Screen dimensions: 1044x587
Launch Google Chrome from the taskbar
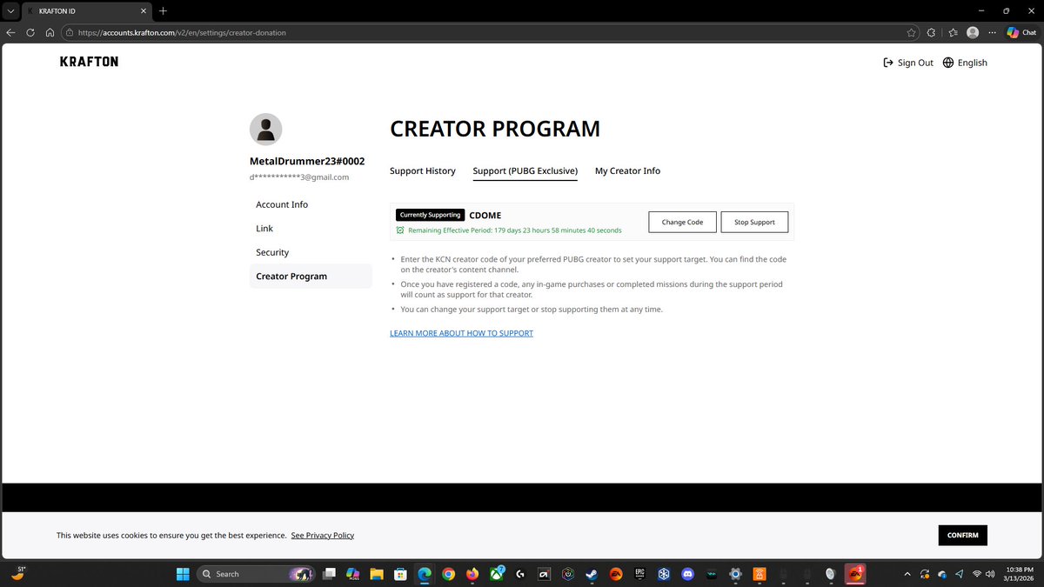click(448, 574)
